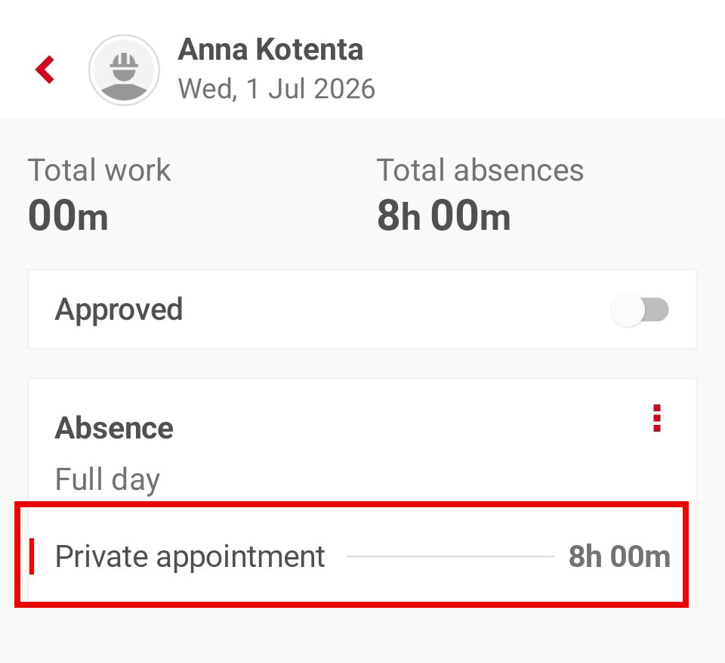Open the Absence card header
This screenshot has width=725, height=663.
pos(114,427)
